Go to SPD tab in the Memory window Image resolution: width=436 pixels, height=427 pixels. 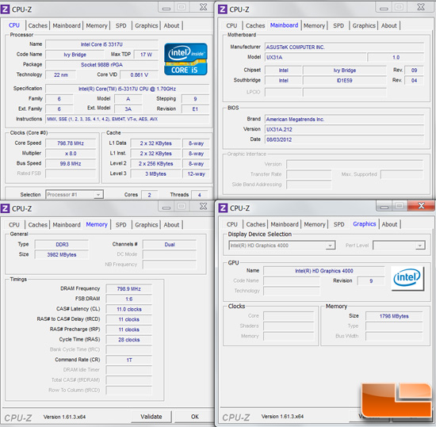pyautogui.click(x=120, y=225)
